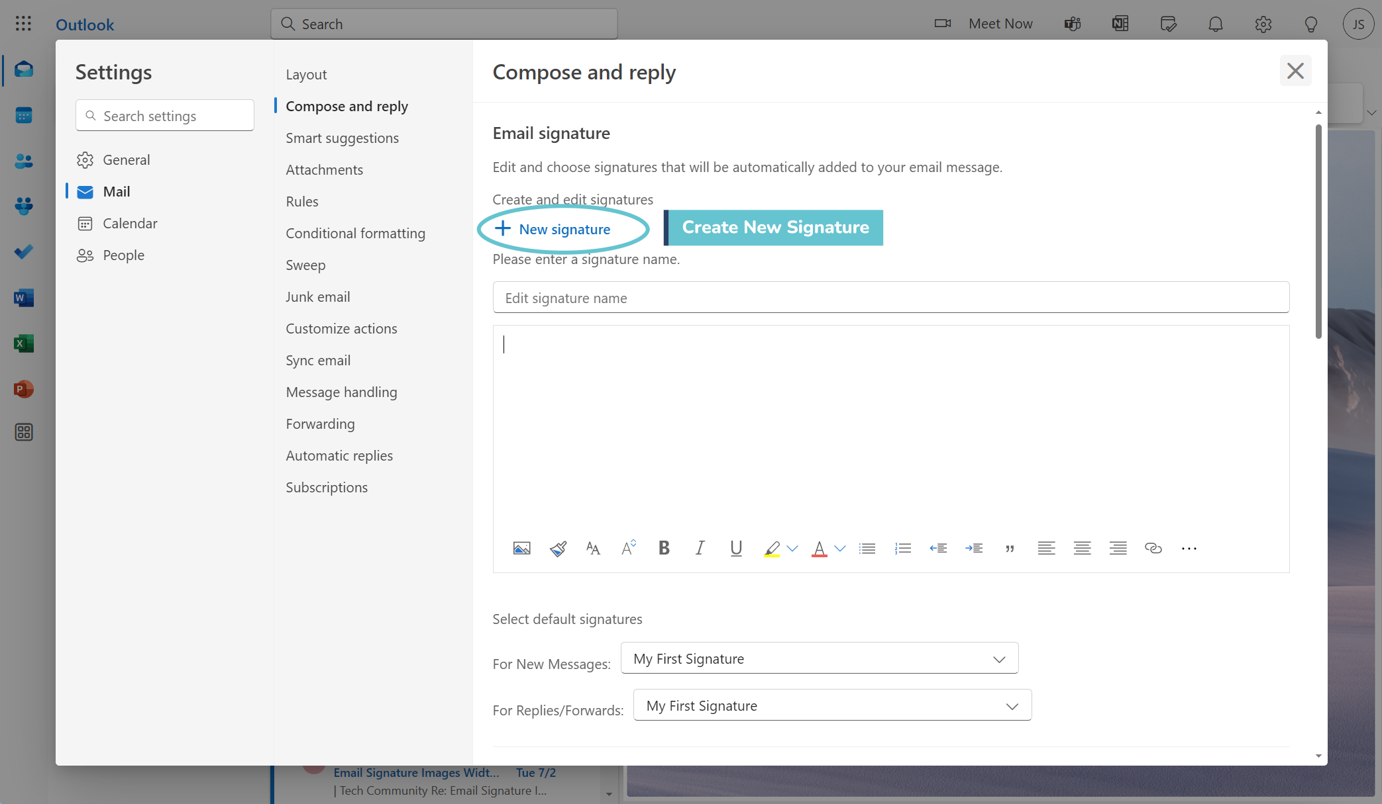Screen dimensions: 1382x804
Task: Insert a hyperlink in the signature
Action: [1153, 548]
